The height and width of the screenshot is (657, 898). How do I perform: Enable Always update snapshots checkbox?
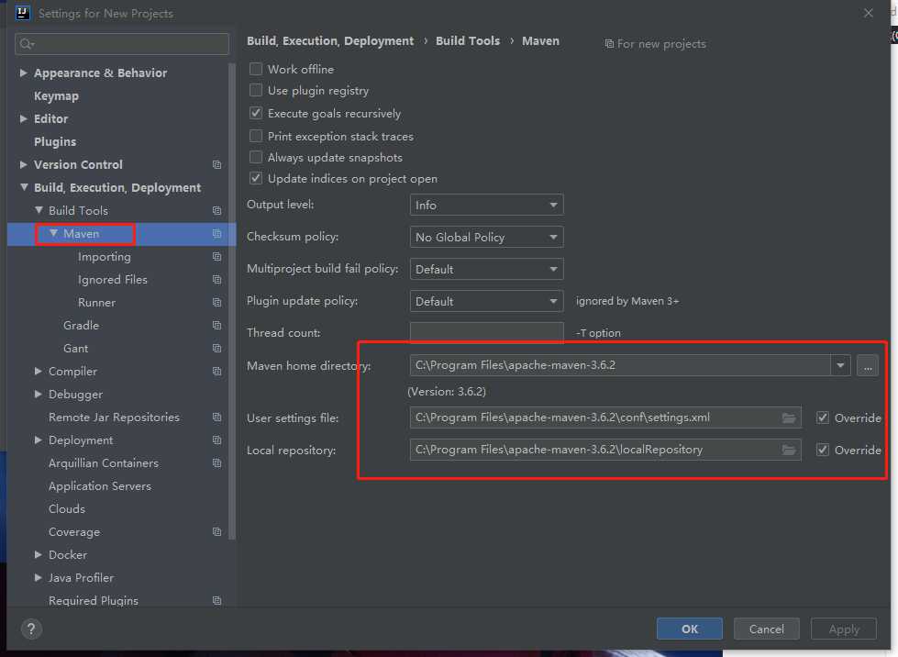click(x=256, y=158)
